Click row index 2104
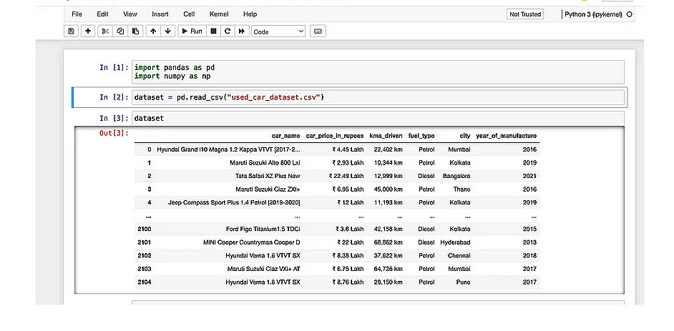This screenshot has height=331, width=674. pos(144,282)
